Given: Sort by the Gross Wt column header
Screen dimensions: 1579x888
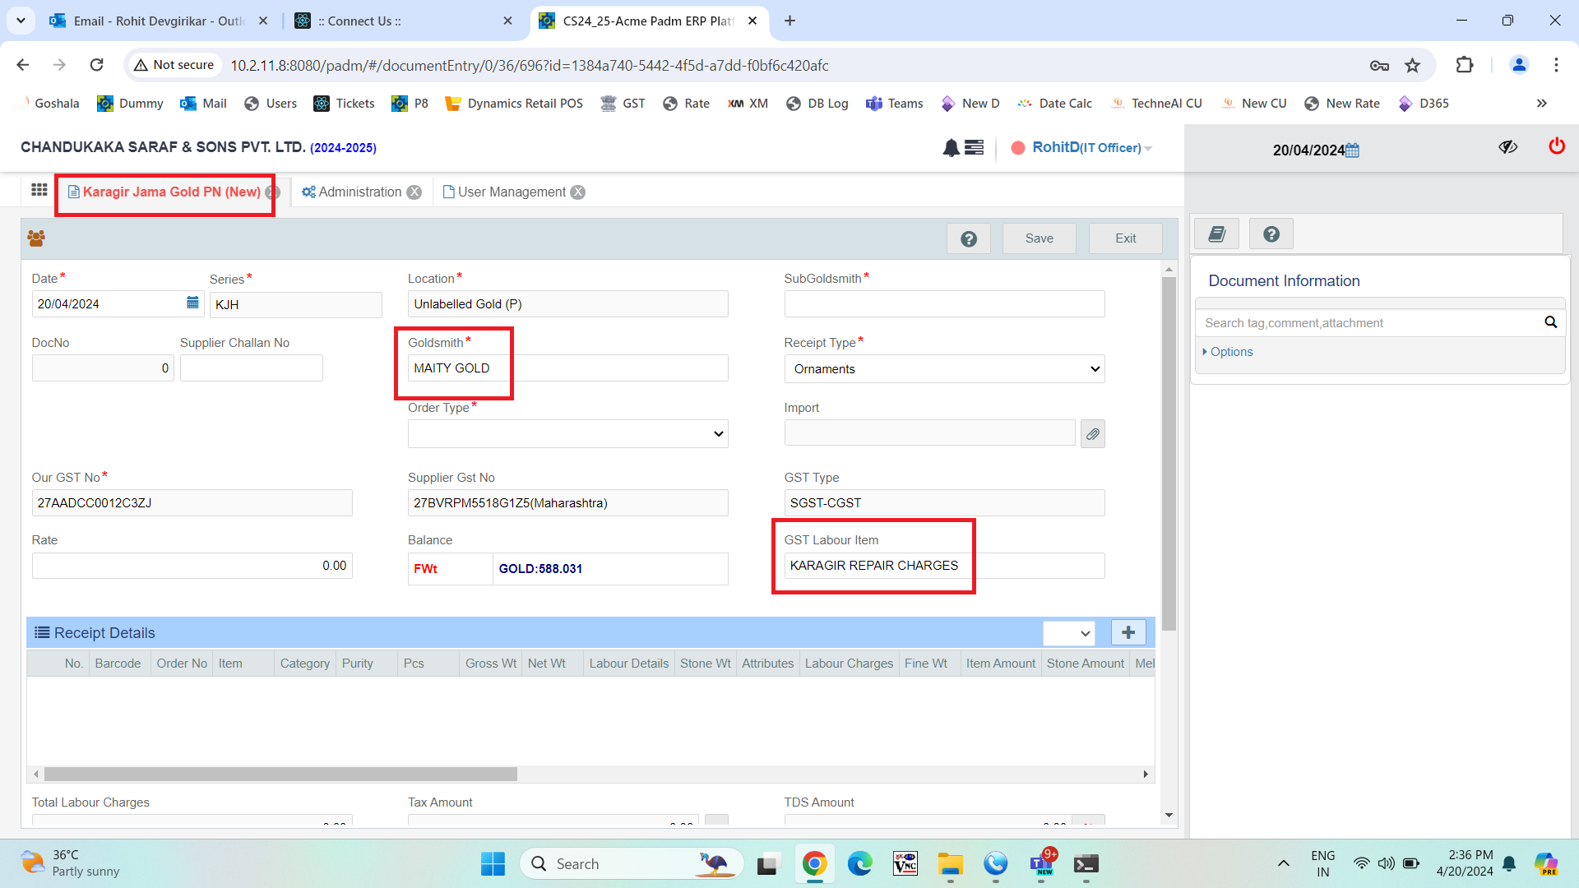Looking at the screenshot, I should 491,664.
